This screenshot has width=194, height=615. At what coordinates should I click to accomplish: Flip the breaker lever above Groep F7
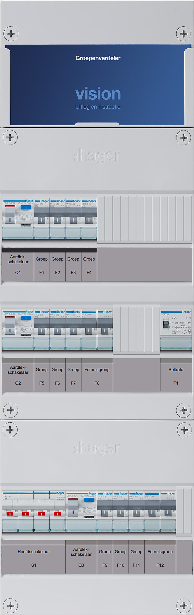[73, 331]
